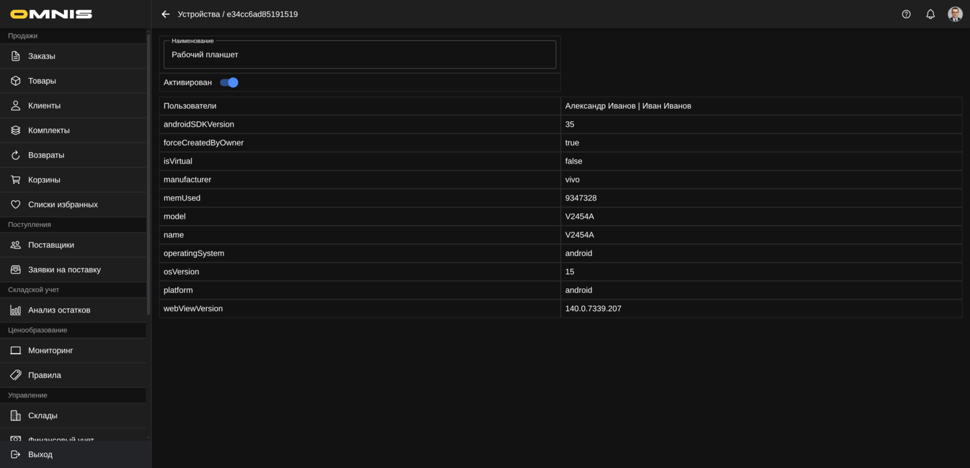Click the back arrow next to Устройства
This screenshot has width=970, height=468.
[166, 14]
